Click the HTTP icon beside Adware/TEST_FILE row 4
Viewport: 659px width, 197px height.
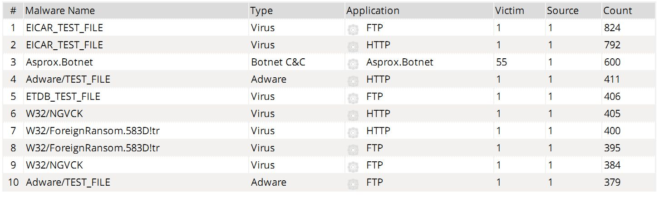pyautogui.click(x=353, y=80)
